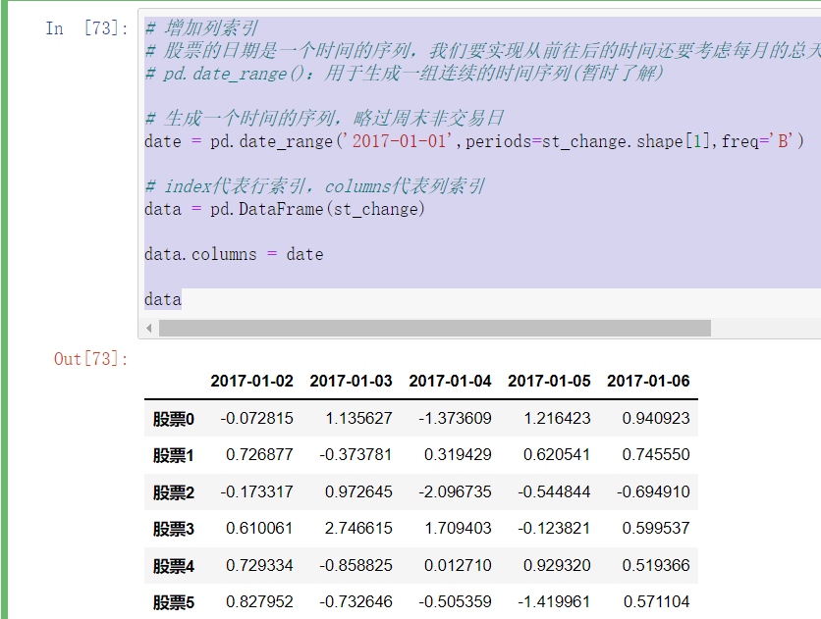Click the cell value -0.858825
Viewport: 821px width, 619px height.
[356, 566]
